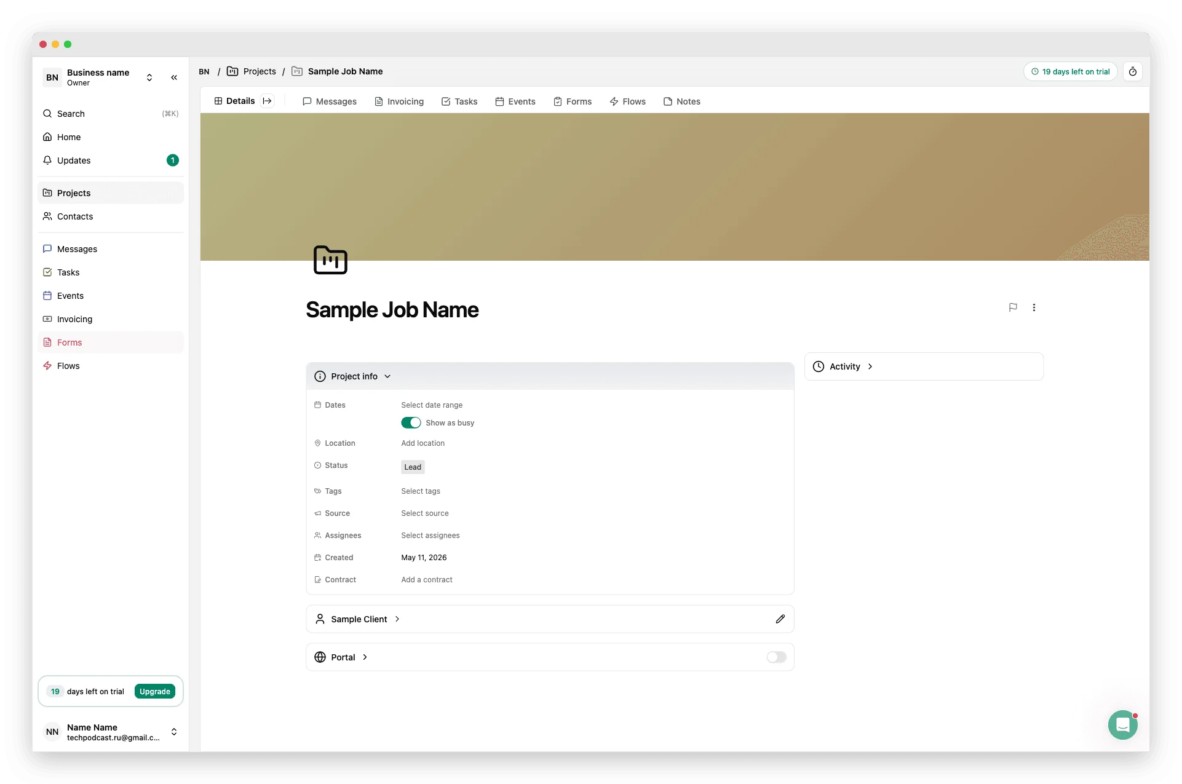
Task: Open Invoicing in the left sidebar
Action: 111,319
